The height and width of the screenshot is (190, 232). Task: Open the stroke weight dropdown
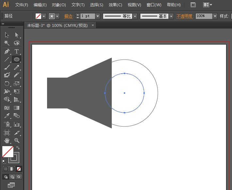(x=98, y=16)
